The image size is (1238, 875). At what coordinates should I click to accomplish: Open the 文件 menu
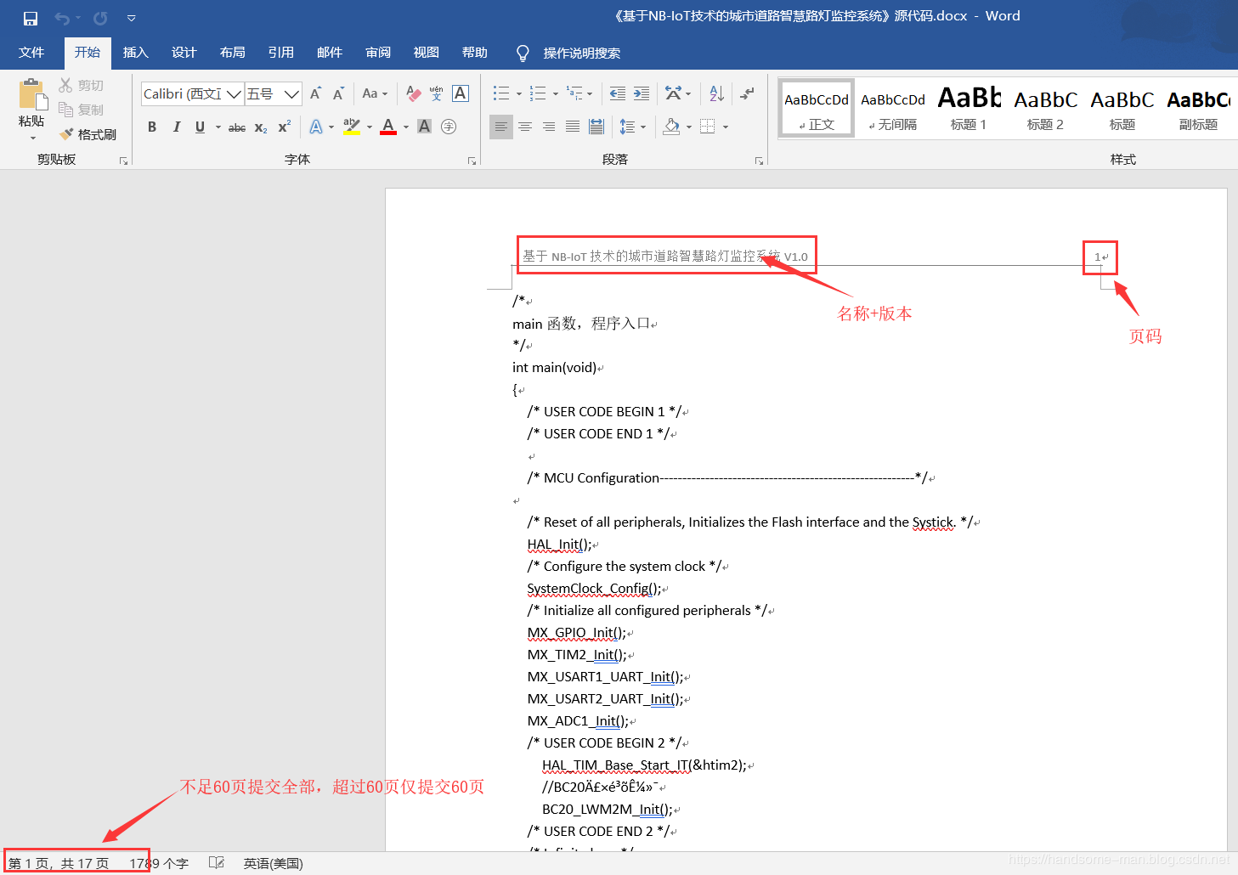[31, 53]
